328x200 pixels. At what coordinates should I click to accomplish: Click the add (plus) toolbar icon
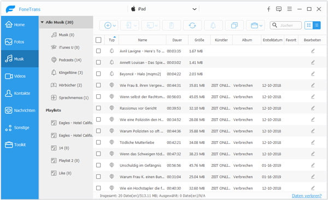pyautogui.click(x=108, y=26)
